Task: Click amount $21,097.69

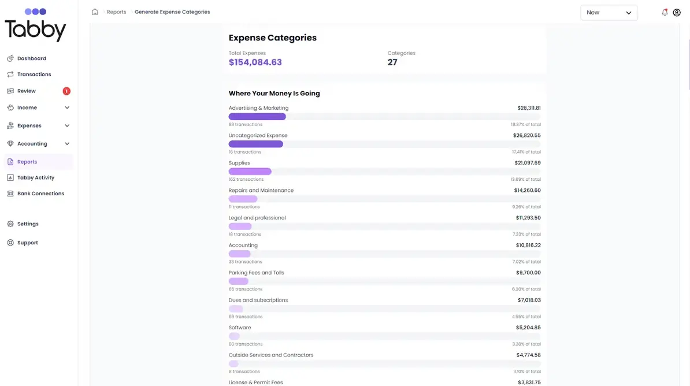Action: 528,163
